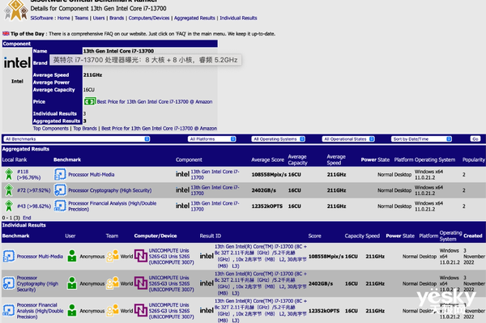Click the rank ribbon icon for #43
Image resolution: width=486 pixels, height=323 pixels.
point(9,206)
